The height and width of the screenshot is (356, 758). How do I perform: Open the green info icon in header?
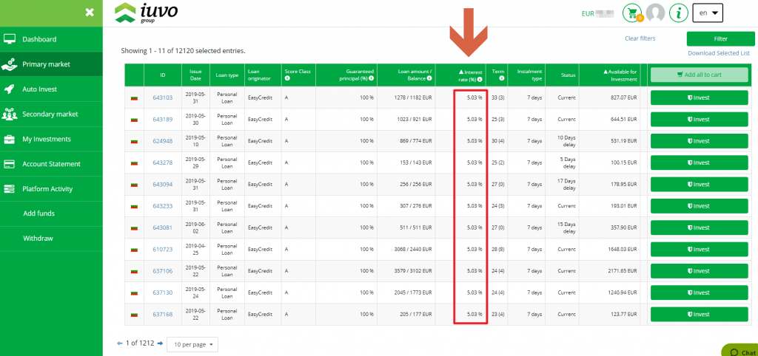coord(678,13)
